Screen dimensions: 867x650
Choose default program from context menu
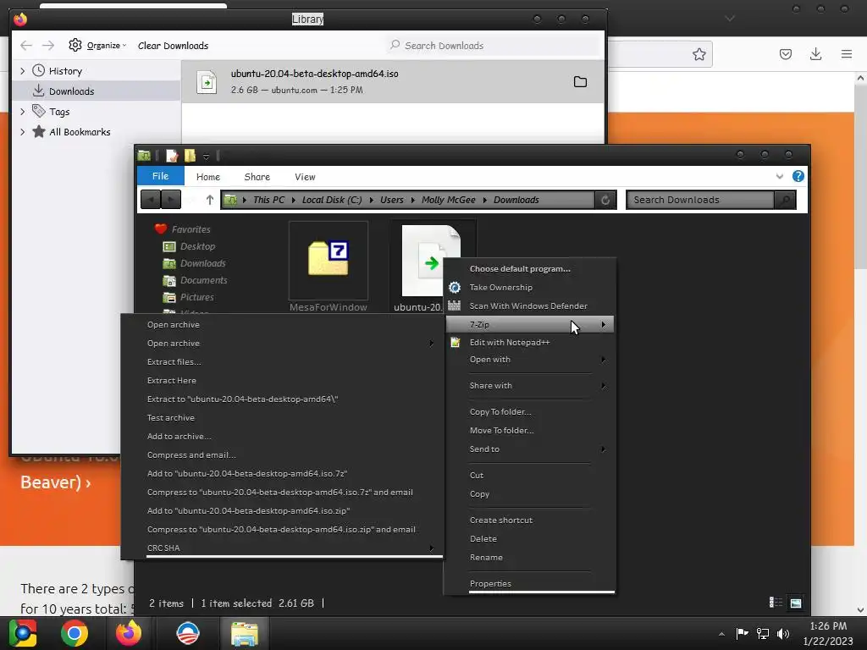tap(520, 268)
